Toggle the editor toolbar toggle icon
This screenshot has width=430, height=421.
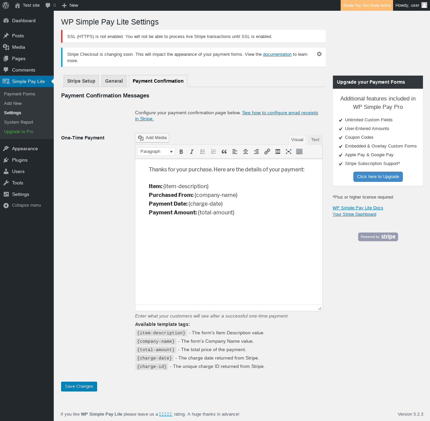[299, 152]
